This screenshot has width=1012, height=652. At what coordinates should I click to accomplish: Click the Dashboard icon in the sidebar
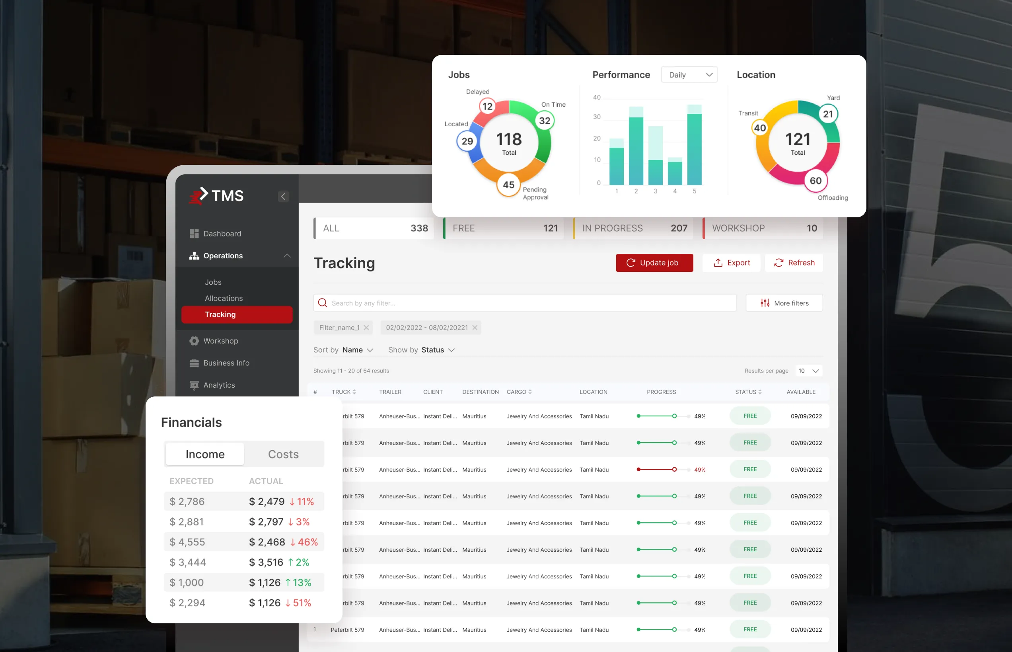pos(194,234)
